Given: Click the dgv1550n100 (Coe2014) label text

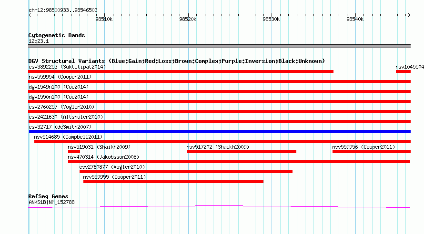Looking at the screenshot, I should (x=59, y=97).
